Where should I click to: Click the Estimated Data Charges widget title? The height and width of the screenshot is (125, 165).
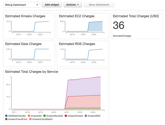23,44
